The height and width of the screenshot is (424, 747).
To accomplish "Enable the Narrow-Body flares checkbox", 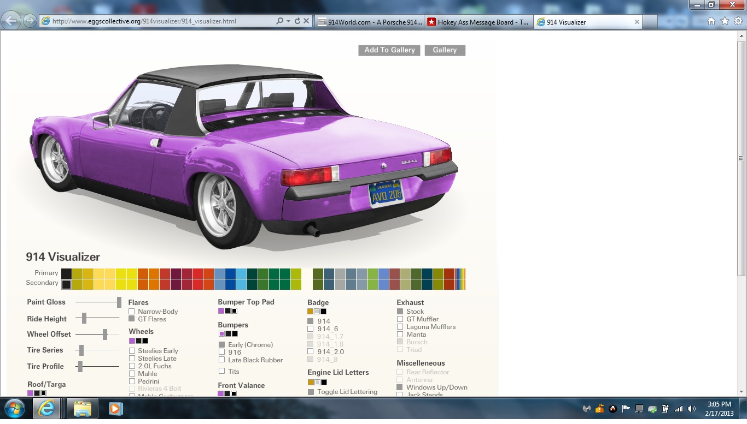I will [132, 312].
